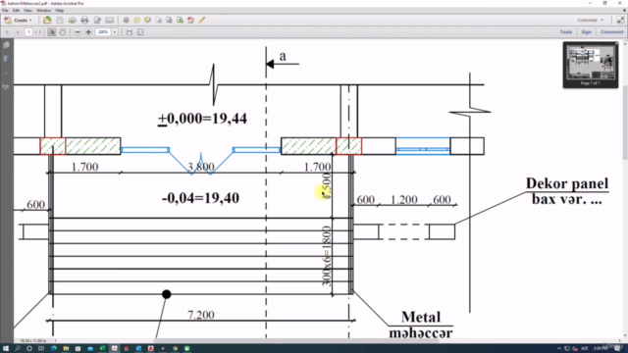The image size is (628, 353).
Task: Zoom out with the minus button
Action: click(78, 32)
